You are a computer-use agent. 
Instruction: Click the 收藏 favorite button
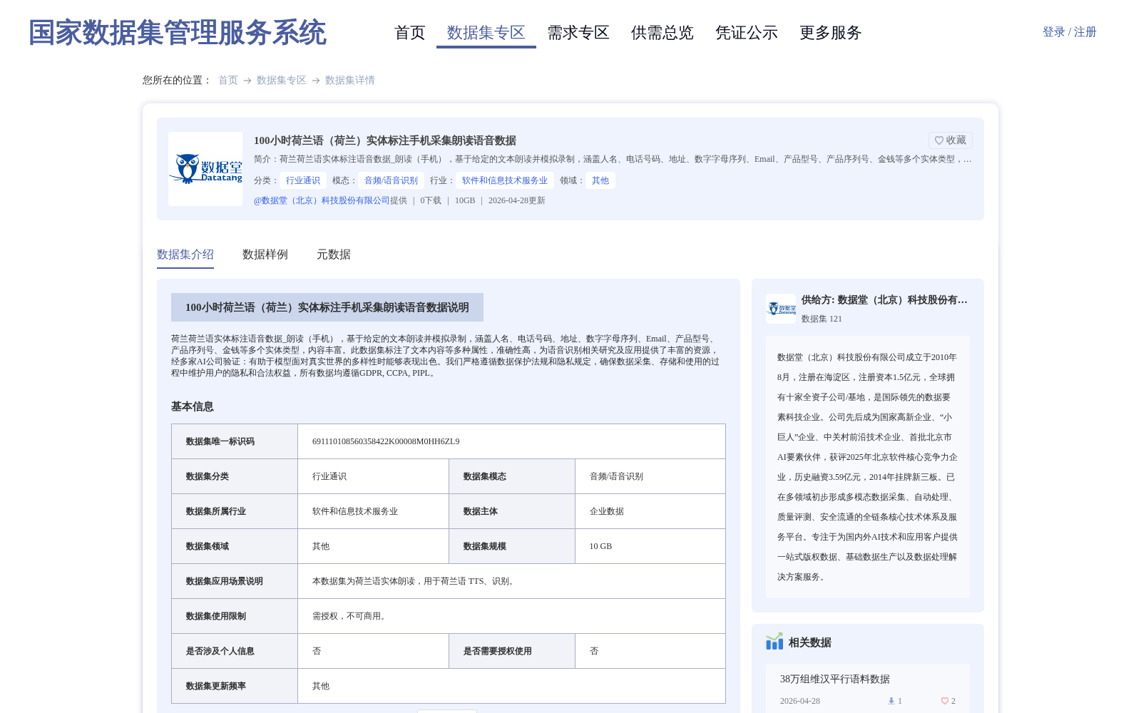[951, 140]
